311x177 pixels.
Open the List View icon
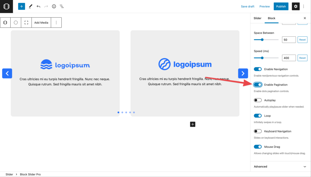click(x=62, y=6)
